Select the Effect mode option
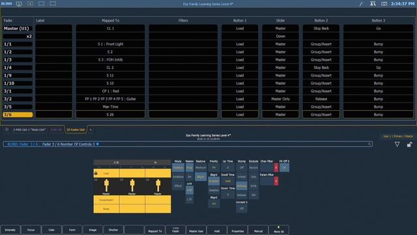Image resolution: width=417 pixels, height=235 pixels. (x=178, y=185)
